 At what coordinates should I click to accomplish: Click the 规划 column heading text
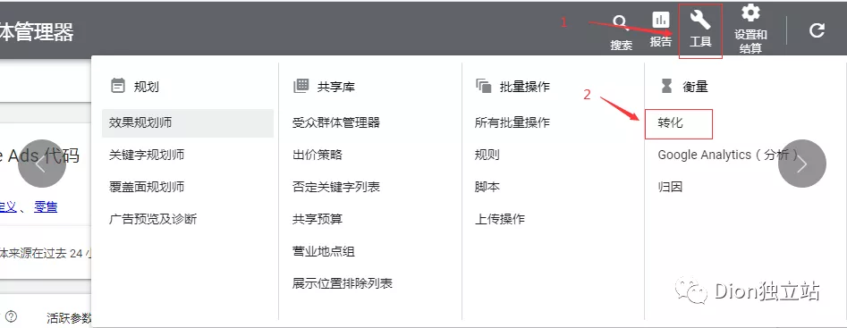(x=147, y=87)
